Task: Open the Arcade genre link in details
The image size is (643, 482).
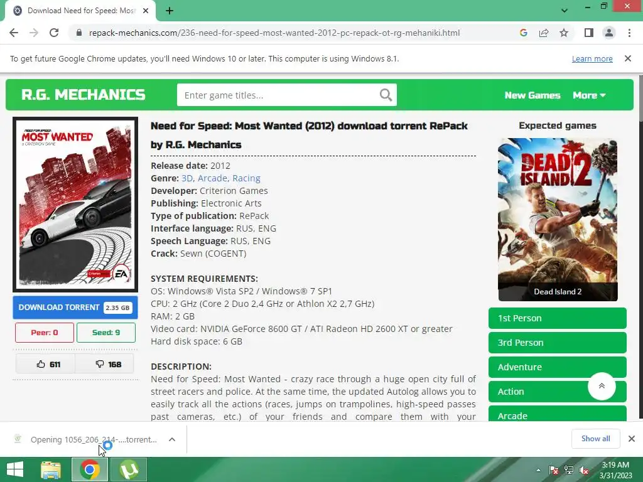Action: pyautogui.click(x=212, y=178)
